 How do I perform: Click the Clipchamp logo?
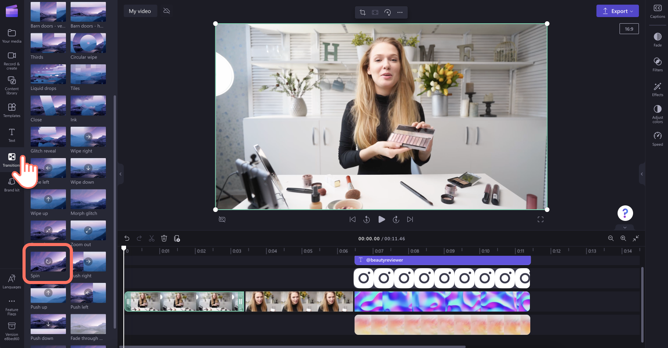point(12,11)
